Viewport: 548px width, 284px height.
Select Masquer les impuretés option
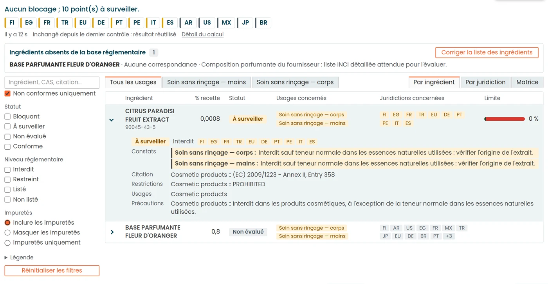click(7, 232)
